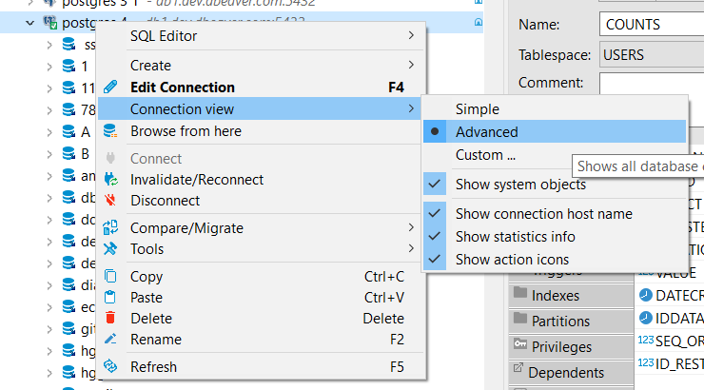This screenshot has width=704, height=390.
Task: Click the clock icon beside IDDATA column
Action: (x=646, y=318)
